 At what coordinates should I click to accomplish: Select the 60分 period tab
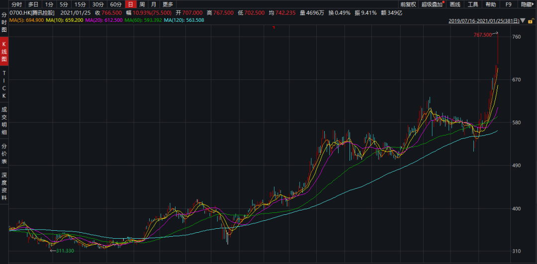tap(116, 4)
